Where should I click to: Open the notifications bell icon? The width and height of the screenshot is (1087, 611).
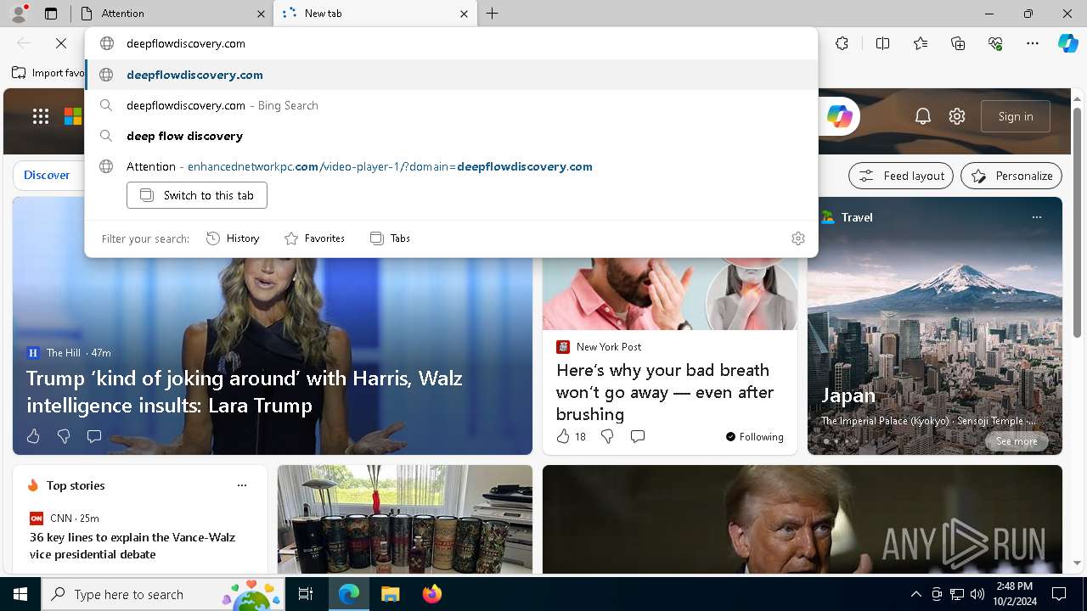point(923,116)
